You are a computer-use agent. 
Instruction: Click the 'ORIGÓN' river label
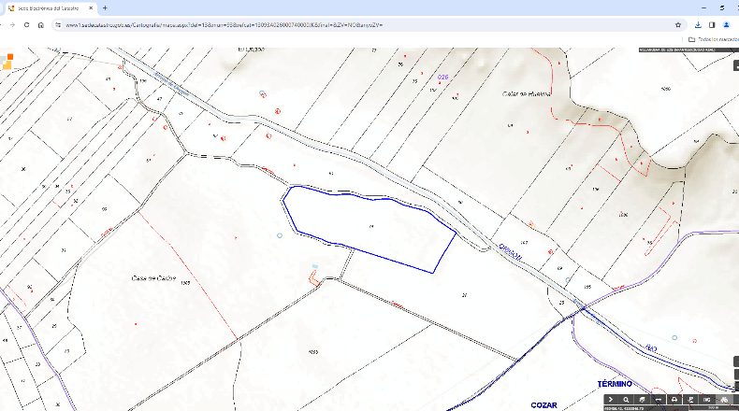[511, 252]
